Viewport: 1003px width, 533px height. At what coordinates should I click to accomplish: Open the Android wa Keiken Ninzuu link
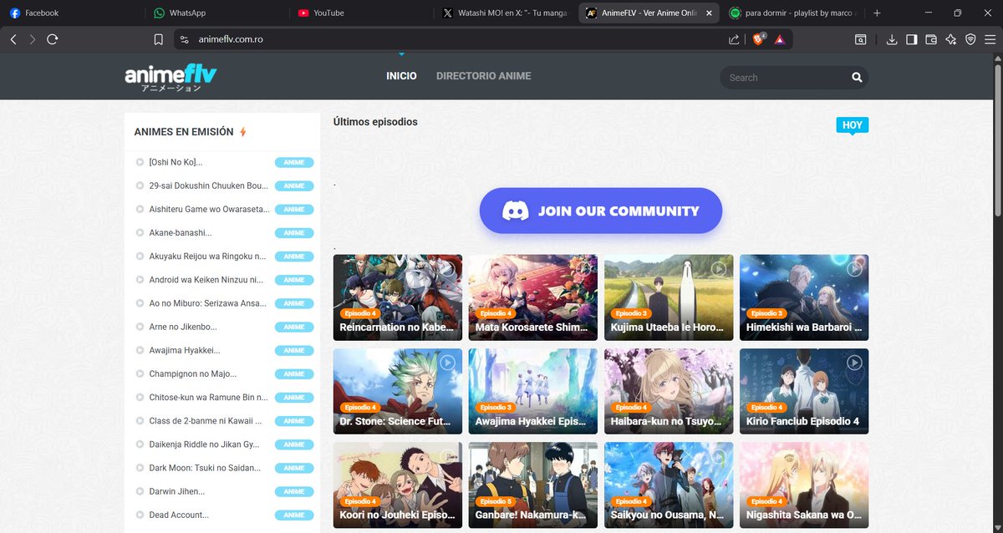click(206, 280)
